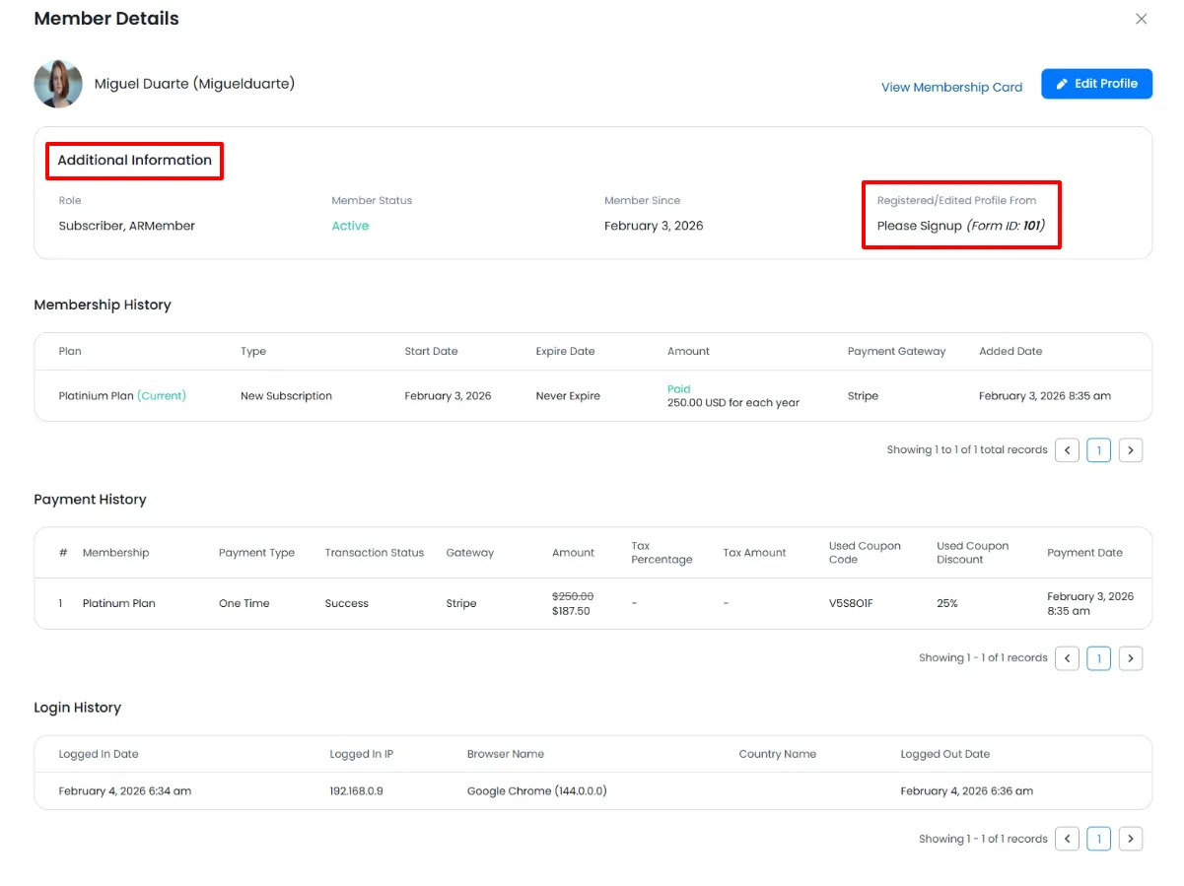Go to next page in Payment History
This screenshot has height=886, width=1184.
(1131, 658)
